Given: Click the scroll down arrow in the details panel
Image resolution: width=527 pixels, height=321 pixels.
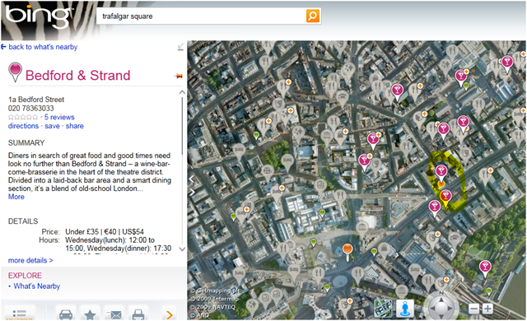Looking at the screenshot, I should pyautogui.click(x=182, y=249).
